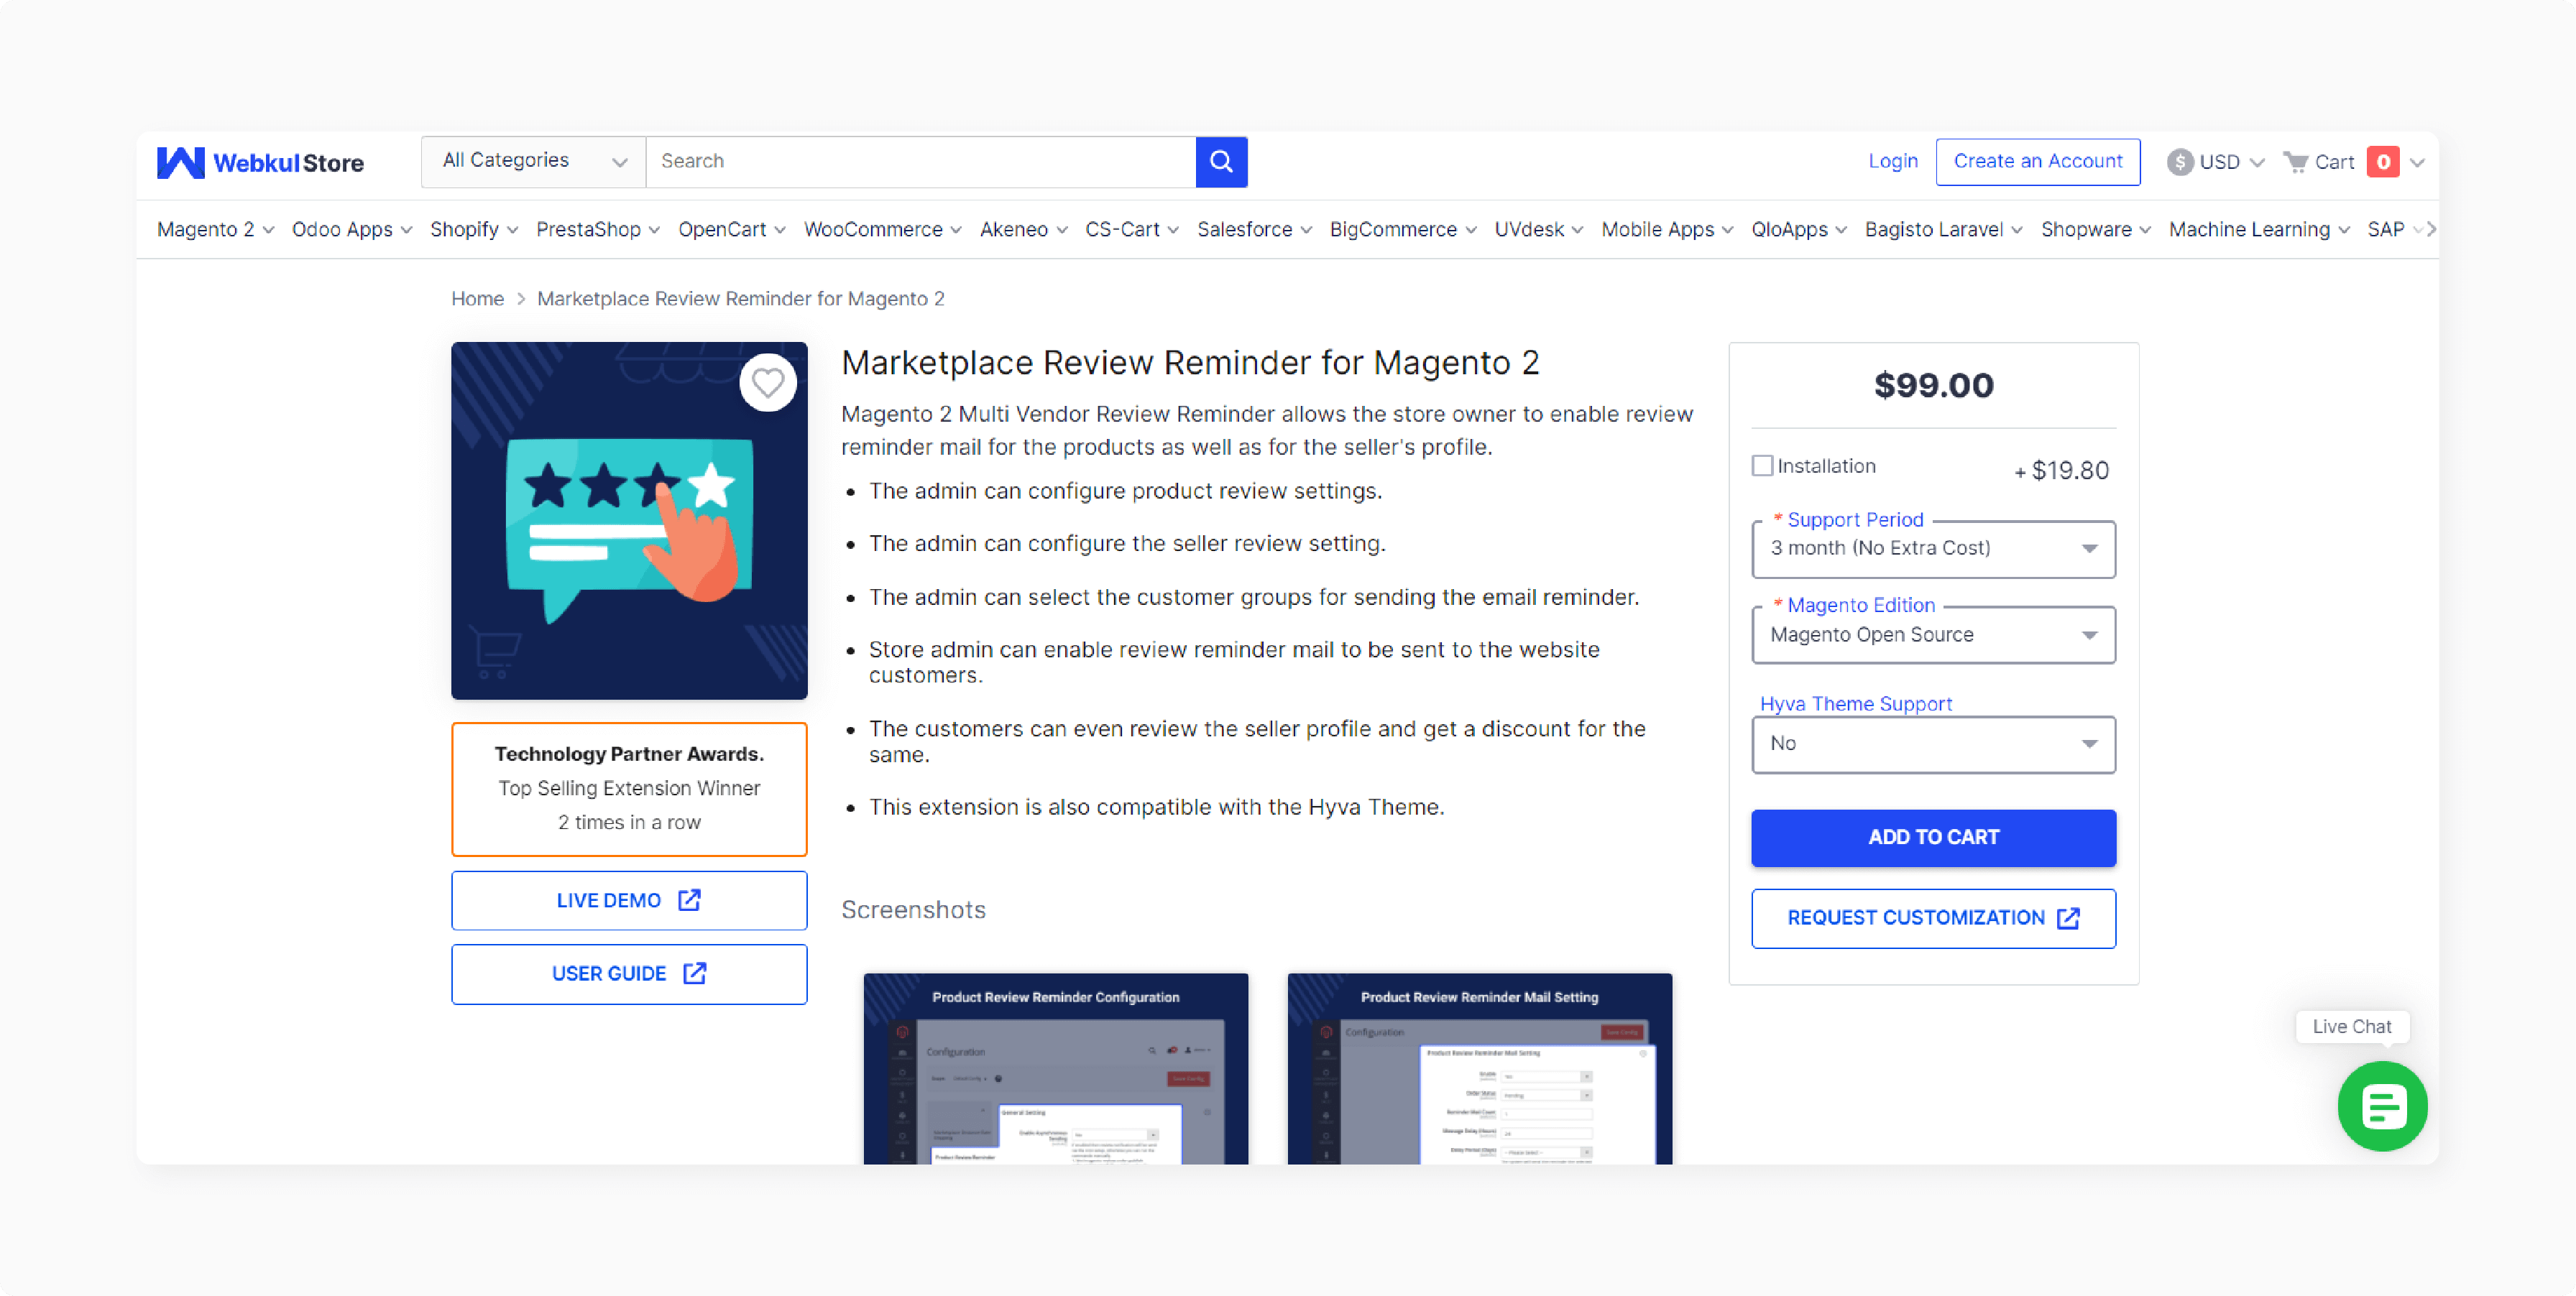This screenshot has width=2576, height=1296.
Task: Expand the OpenCart menu
Action: [732, 230]
